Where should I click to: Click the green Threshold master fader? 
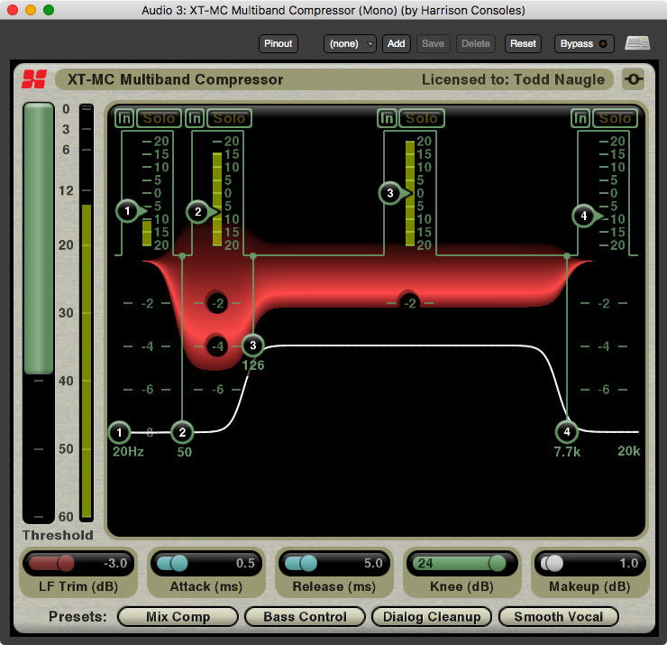[39, 238]
